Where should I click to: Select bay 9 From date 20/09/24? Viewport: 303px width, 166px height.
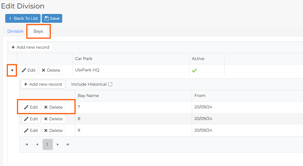pos(203,130)
